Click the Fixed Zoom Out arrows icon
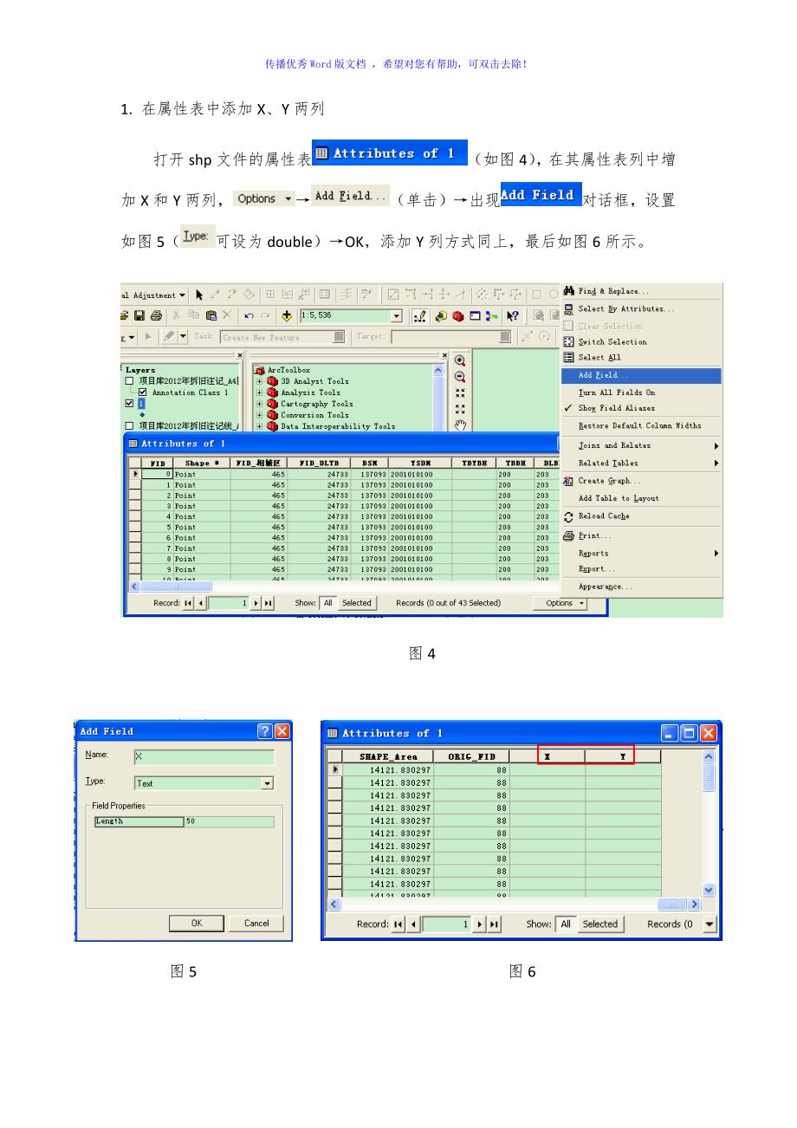This screenshot has width=797, height=1128. pos(460,409)
